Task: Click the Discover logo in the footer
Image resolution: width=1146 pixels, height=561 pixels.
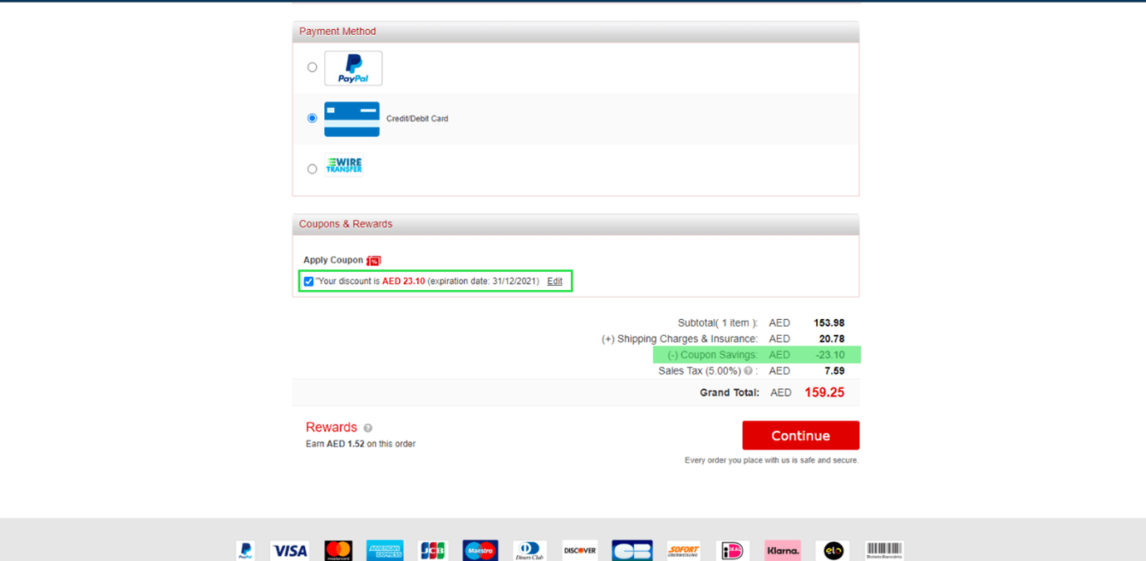Action: pos(580,550)
